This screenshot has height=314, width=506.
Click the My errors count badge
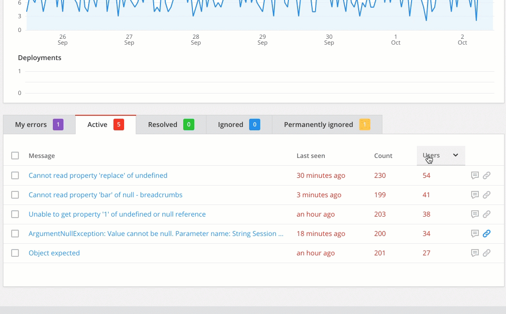pos(58,124)
